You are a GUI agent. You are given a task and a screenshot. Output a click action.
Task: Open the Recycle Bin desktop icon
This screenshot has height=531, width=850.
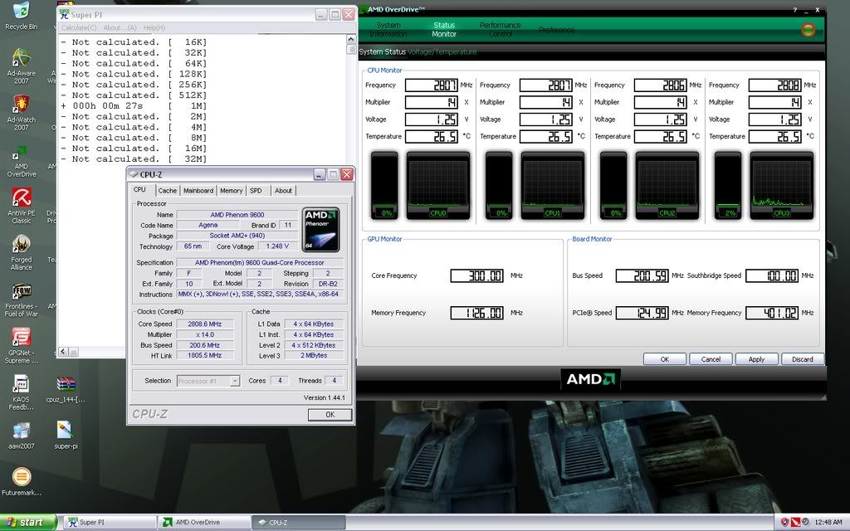21,16
